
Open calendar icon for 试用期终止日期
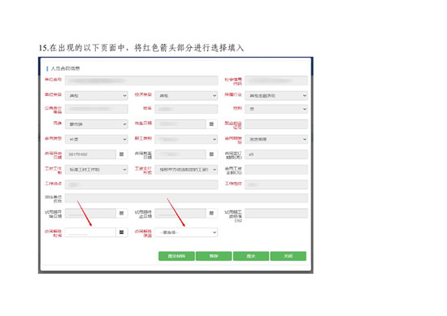pos(211,213)
